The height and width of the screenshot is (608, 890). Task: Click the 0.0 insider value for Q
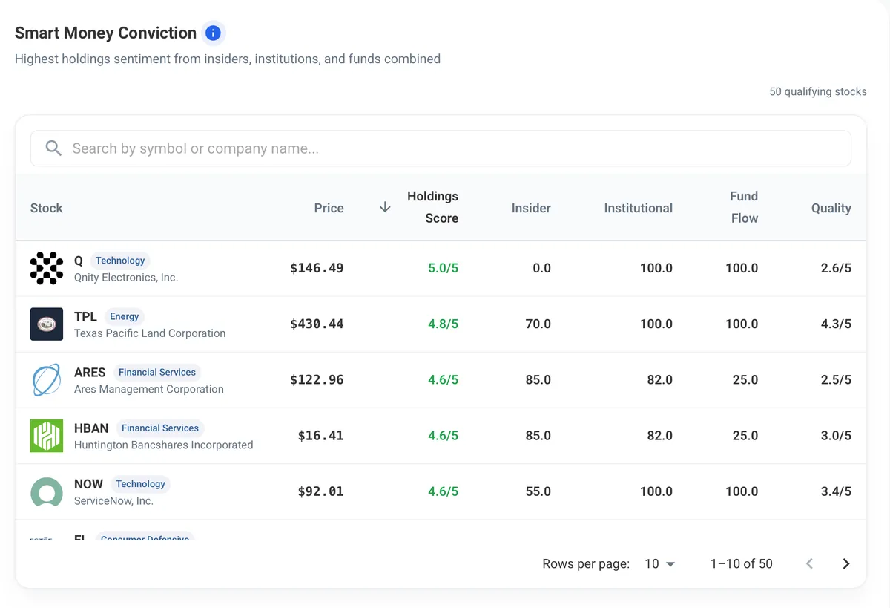click(x=542, y=268)
